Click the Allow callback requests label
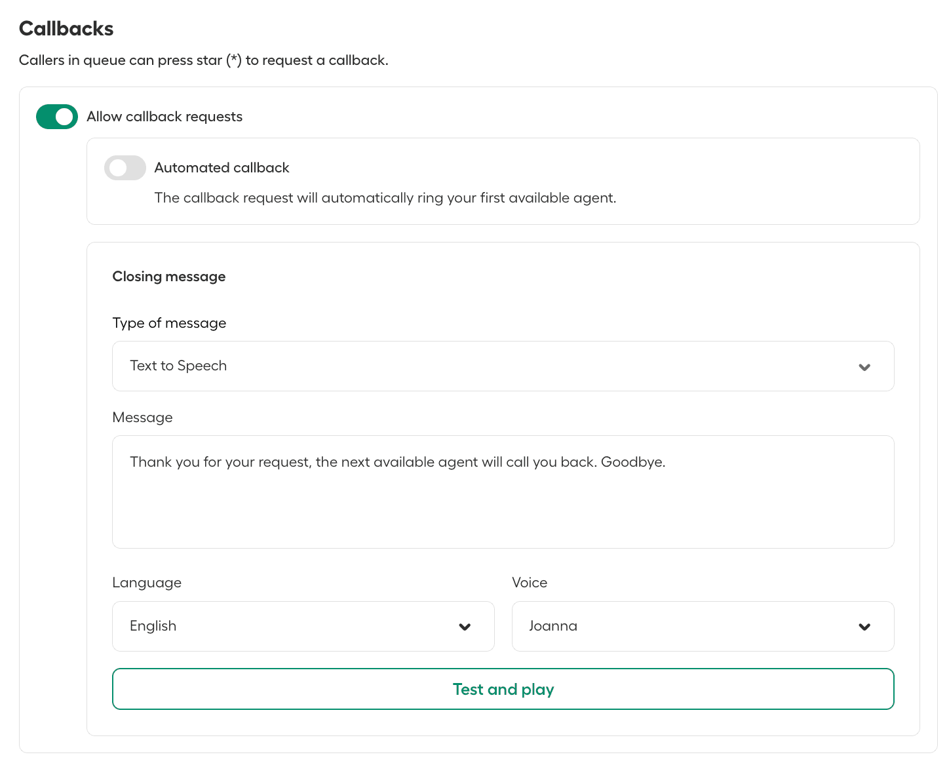Screen dimensions: 949x763 click(x=165, y=117)
